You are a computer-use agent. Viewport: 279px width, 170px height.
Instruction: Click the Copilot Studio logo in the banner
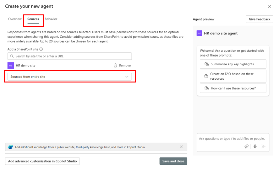[10, 147]
